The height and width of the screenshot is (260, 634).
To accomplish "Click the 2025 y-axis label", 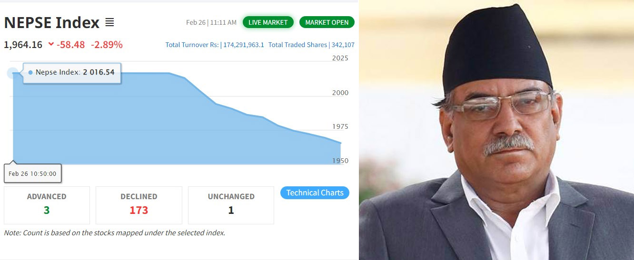I will click(340, 58).
